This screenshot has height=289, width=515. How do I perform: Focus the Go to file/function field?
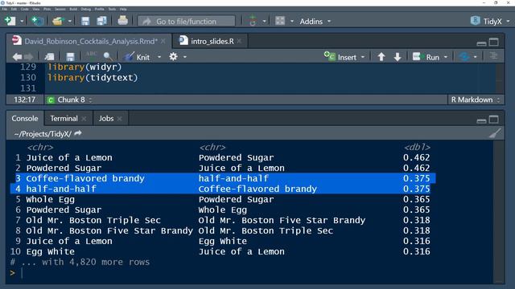[186, 22]
